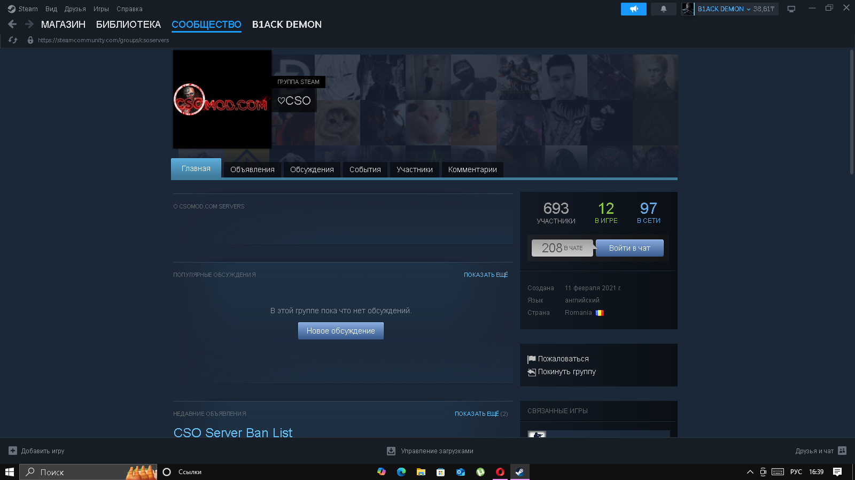
Task: Show hidden system tray icons
Action: 750,472
